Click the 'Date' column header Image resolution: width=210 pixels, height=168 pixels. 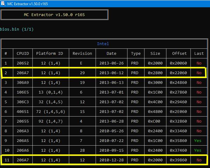tap(112, 54)
